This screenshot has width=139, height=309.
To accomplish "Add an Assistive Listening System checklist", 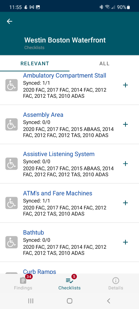I will (125, 163).
